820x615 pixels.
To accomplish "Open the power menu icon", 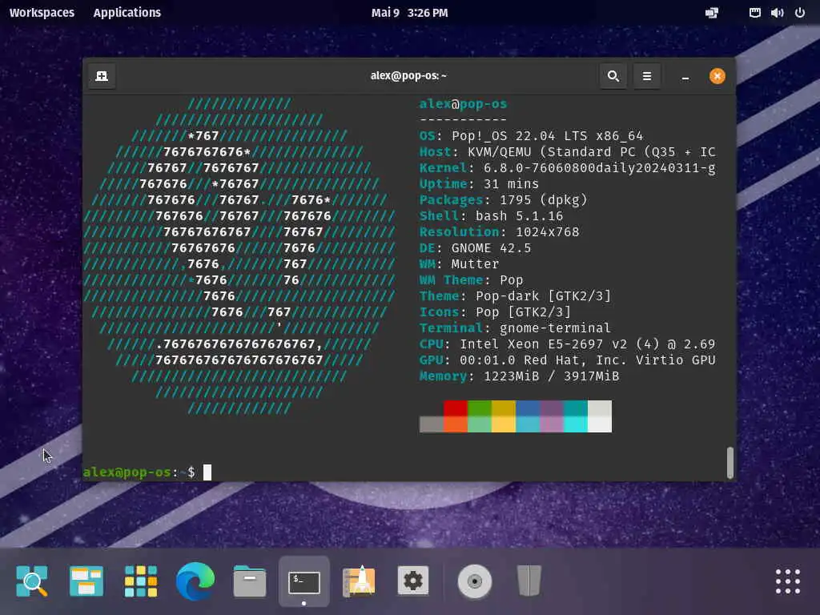I will tap(800, 13).
